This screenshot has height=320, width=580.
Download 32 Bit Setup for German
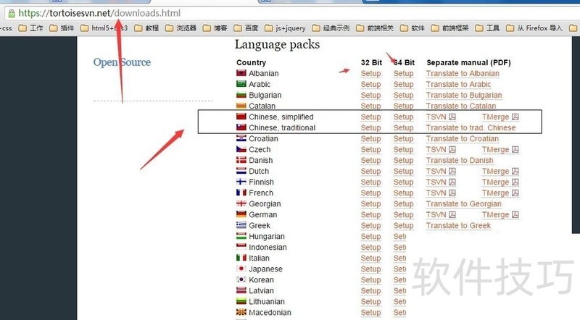click(370, 215)
